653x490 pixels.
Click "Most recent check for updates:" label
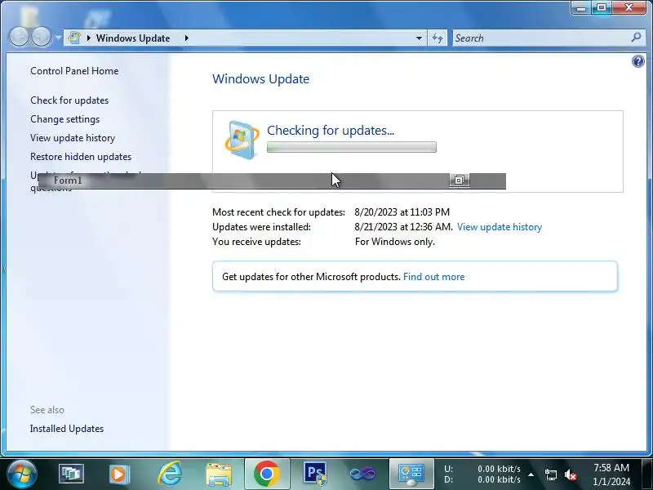click(278, 212)
